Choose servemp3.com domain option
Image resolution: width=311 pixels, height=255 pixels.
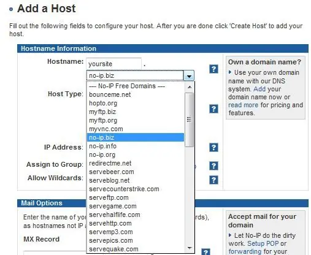coord(136,232)
